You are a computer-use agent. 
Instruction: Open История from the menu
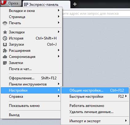[31, 38]
